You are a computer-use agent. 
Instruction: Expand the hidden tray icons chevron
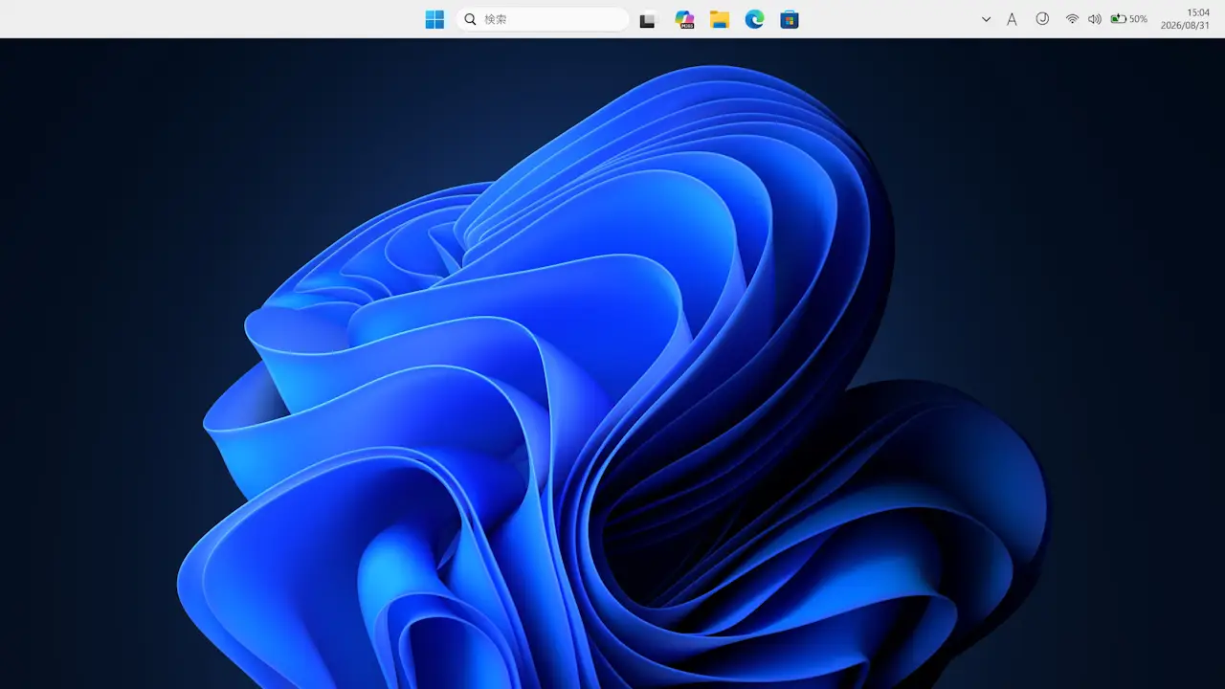pos(986,19)
